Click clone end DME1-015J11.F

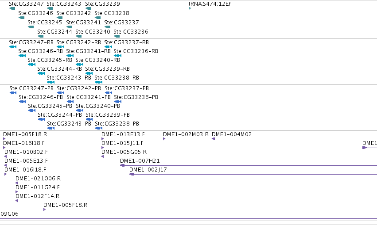(x=122, y=144)
